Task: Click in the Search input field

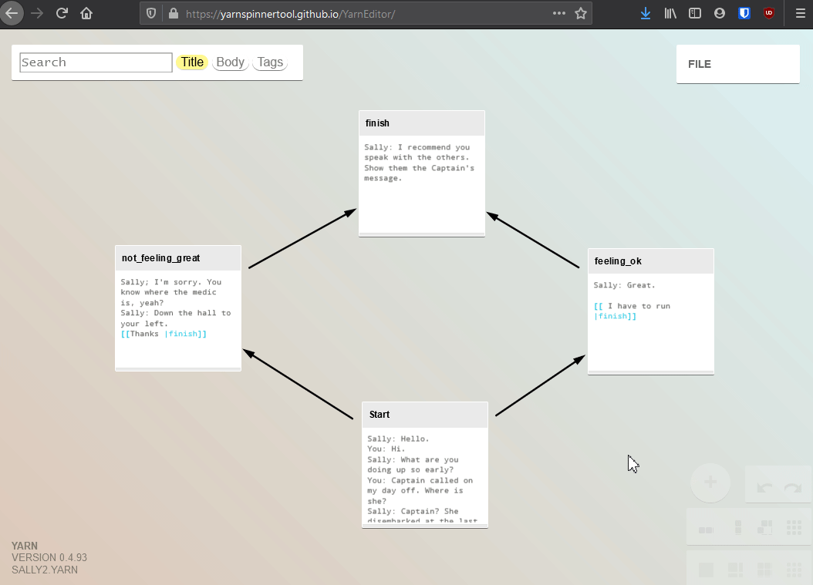Action: [96, 62]
